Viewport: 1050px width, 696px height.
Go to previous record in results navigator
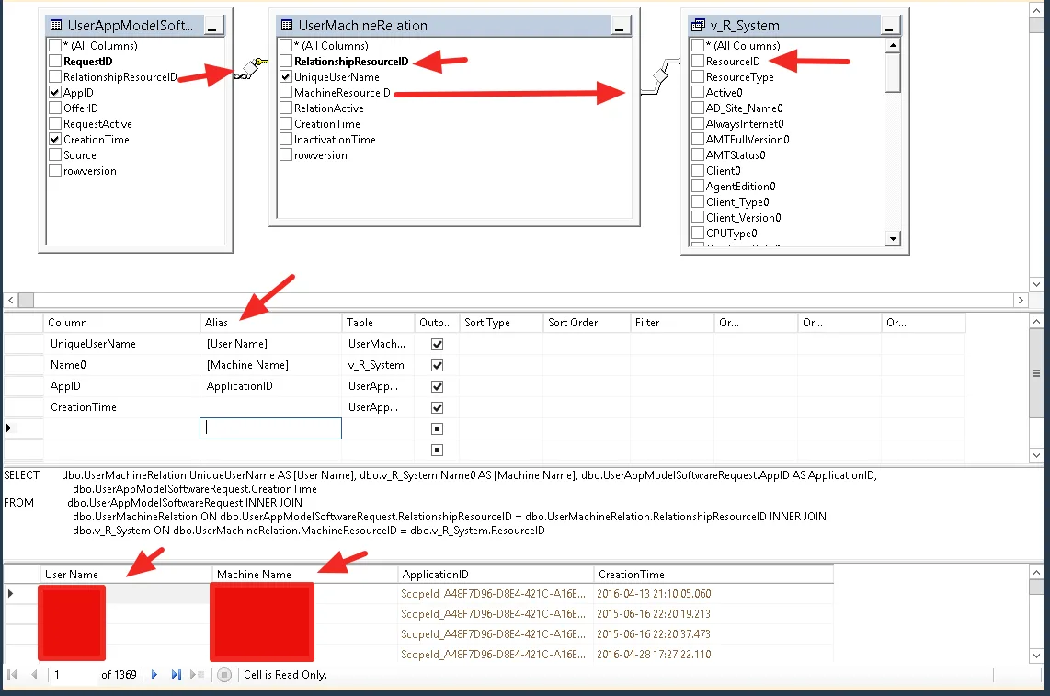(x=34, y=675)
